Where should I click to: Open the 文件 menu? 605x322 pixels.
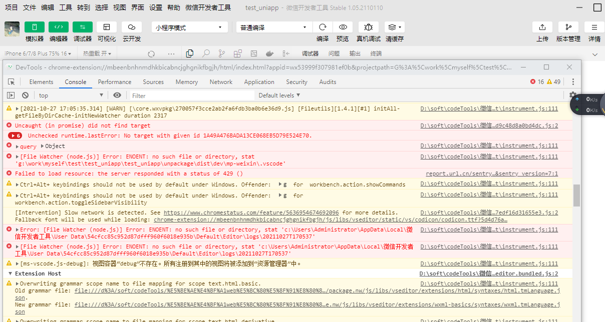click(x=30, y=7)
